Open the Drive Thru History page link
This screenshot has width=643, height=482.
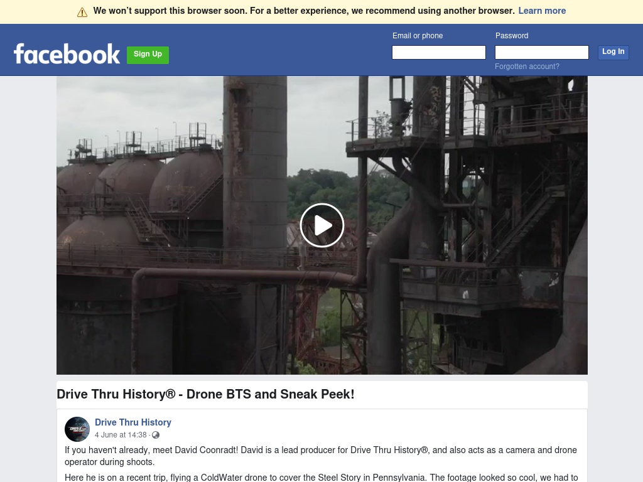(133, 422)
